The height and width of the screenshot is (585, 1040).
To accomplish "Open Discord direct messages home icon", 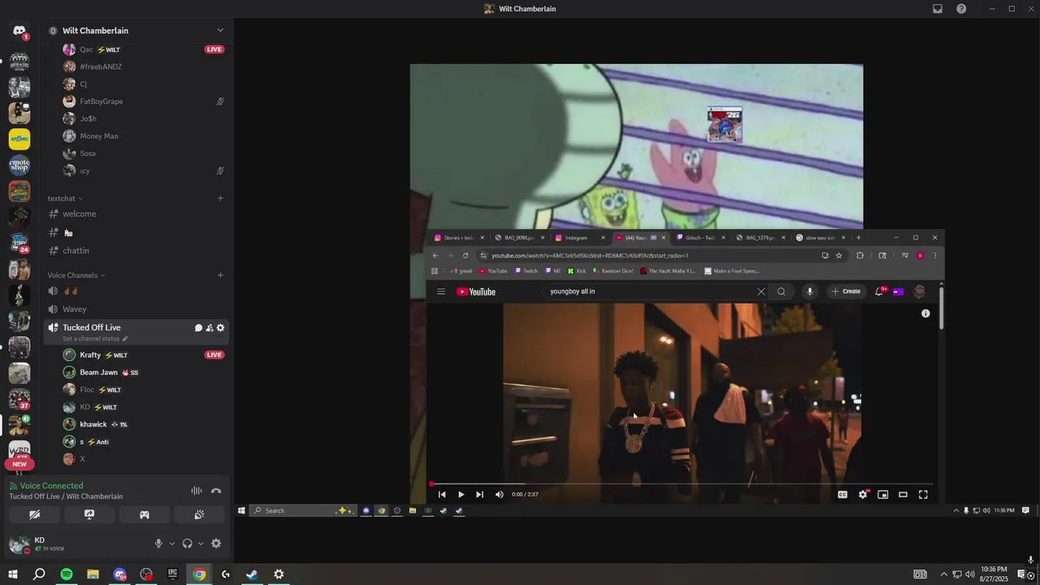I will [x=19, y=31].
